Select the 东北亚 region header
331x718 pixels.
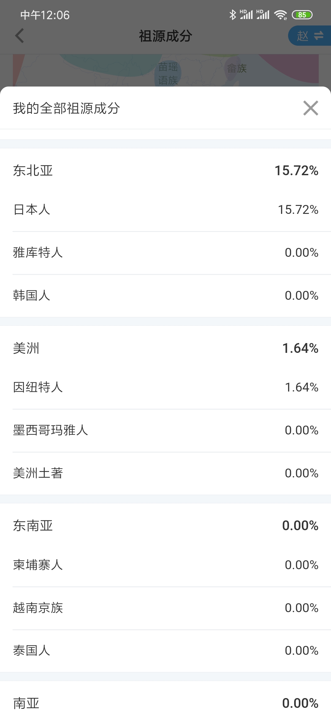tap(165, 171)
